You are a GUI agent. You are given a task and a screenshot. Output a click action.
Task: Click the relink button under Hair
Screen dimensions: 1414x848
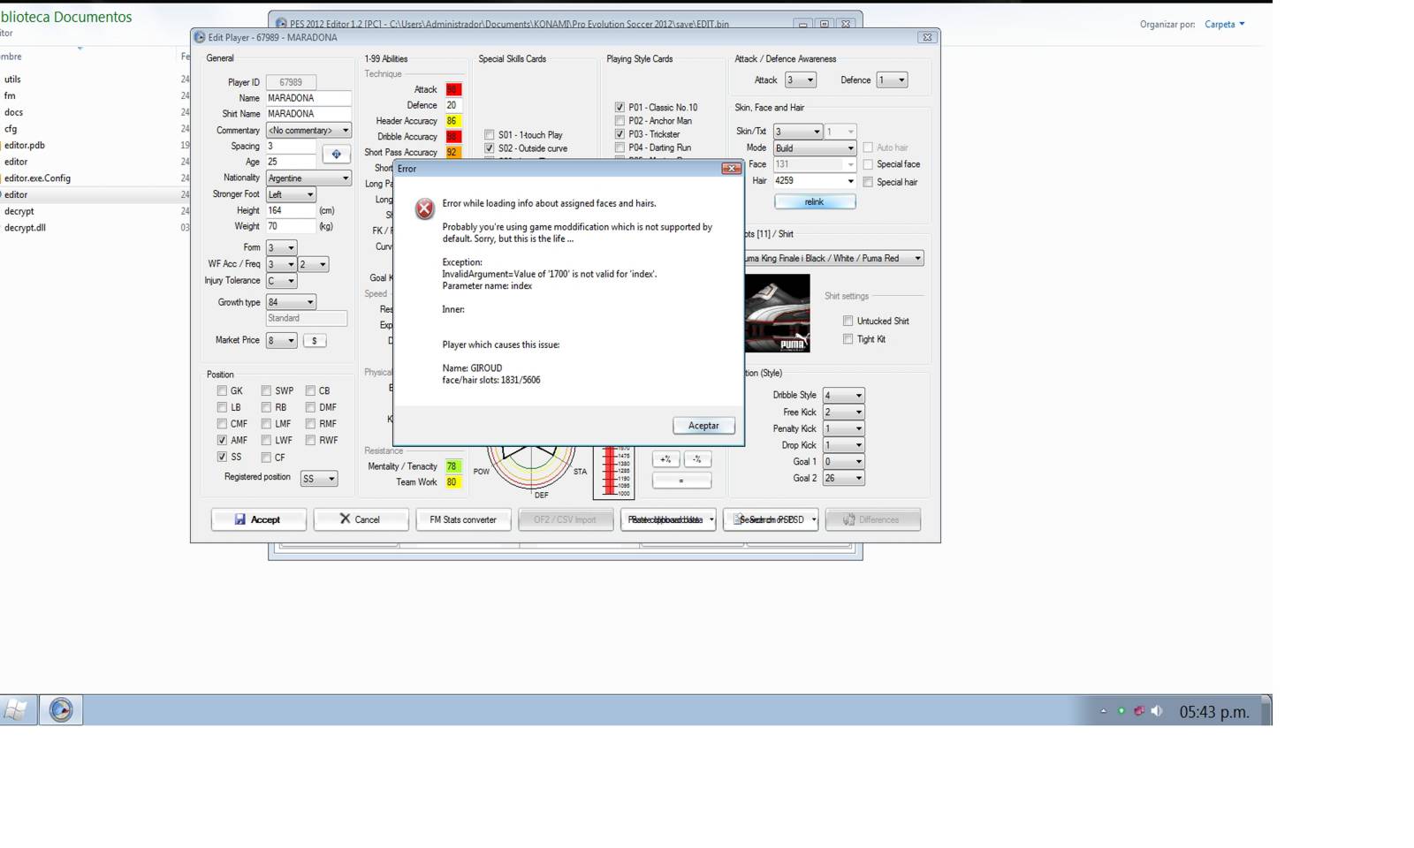tap(814, 201)
